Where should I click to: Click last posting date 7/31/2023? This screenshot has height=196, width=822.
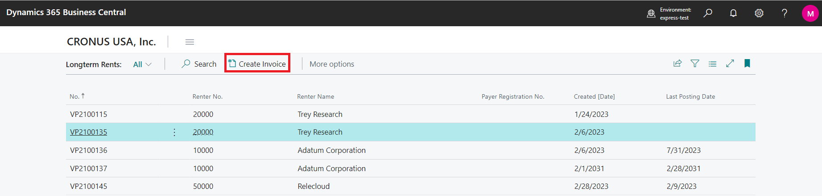pyautogui.click(x=683, y=150)
